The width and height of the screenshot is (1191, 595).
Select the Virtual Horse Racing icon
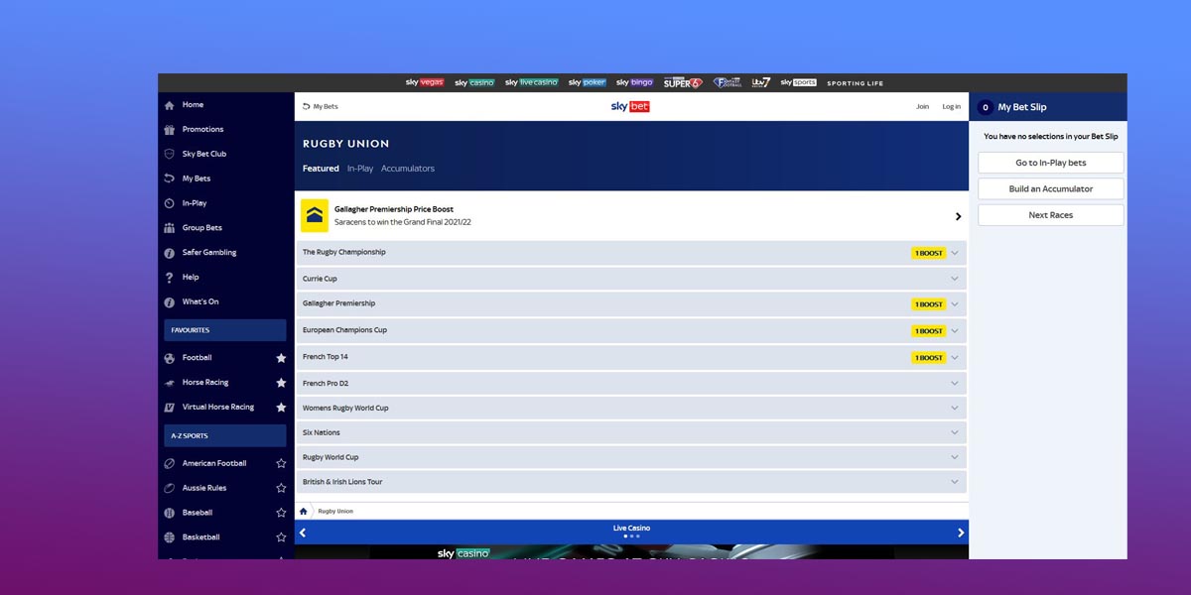tap(170, 408)
